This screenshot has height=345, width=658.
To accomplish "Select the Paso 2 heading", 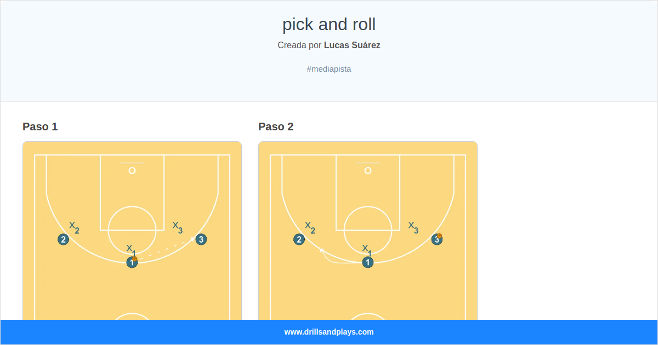I will tap(276, 127).
